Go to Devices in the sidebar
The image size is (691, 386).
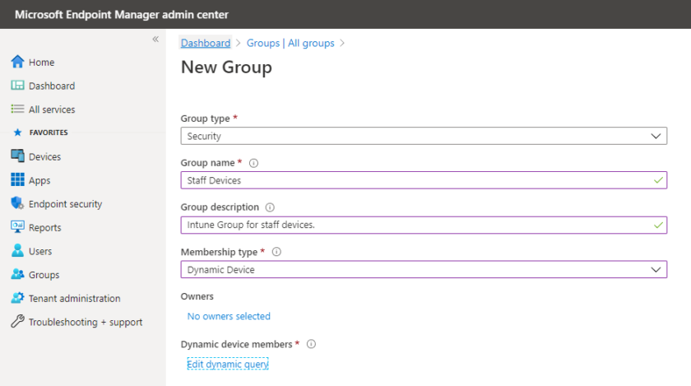pyautogui.click(x=44, y=156)
